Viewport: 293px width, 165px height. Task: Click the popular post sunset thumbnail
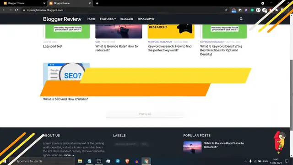point(192,147)
